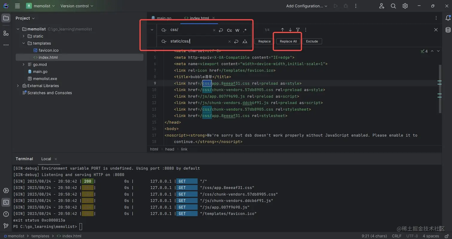This screenshot has width=452, height=239.
Task: Open the Problems tool window
Action: tap(6, 214)
